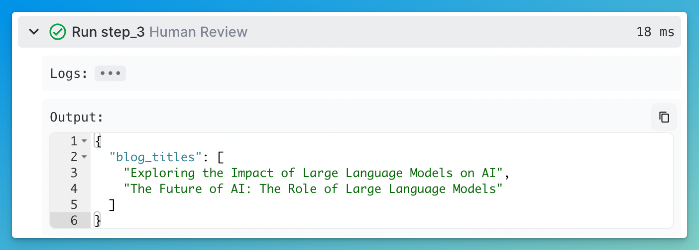699x250 pixels.
Task: Expand the Logs ellipsis button
Action: 110,73
